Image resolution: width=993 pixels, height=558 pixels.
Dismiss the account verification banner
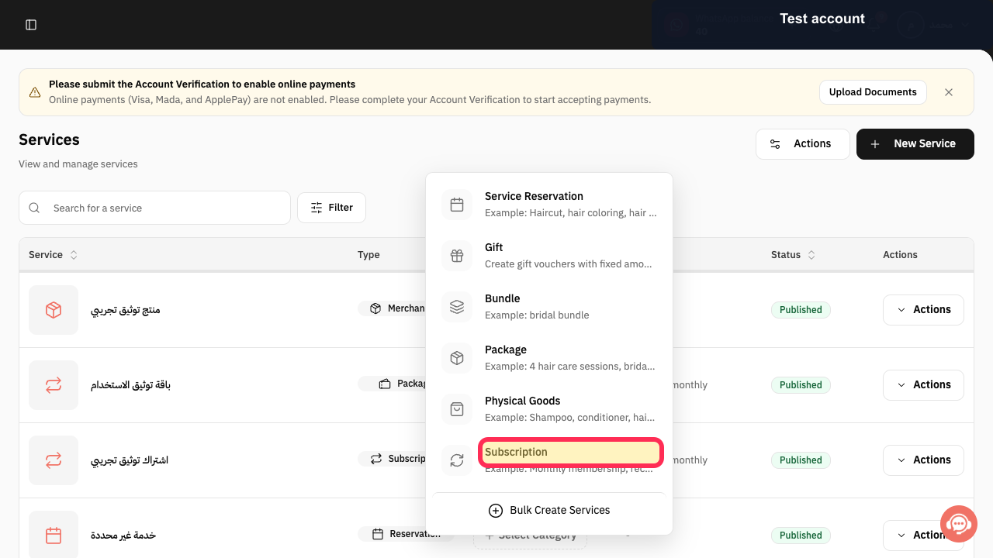tap(949, 92)
